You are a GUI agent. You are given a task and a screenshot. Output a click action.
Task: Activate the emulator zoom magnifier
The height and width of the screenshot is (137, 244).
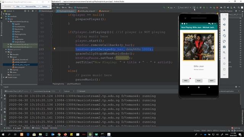click(x=224, y=53)
